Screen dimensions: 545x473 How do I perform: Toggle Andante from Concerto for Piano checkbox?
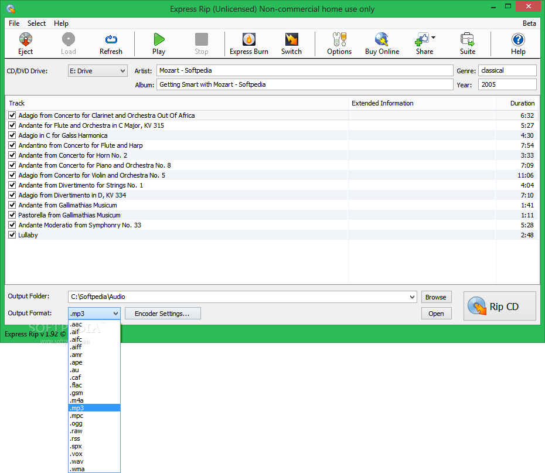(x=12, y=165)
